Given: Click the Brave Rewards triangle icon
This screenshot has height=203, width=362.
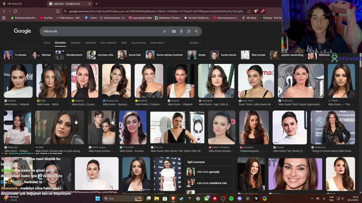Looking at the screenshot, I should click(x=263, y=11).
